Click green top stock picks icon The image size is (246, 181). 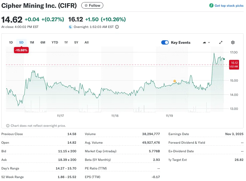pos(211,6)
